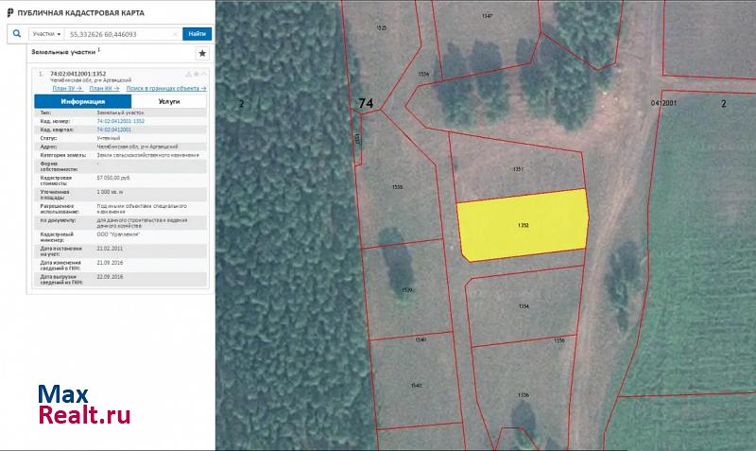756x451 pixels.
Task: Open cadastral number 74:02:0412001:1352 link
Action: (120, 121)
